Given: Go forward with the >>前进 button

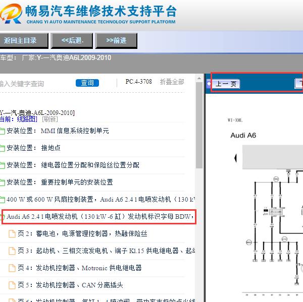Looking at the screenshot, I should click(x=116, y=40).
